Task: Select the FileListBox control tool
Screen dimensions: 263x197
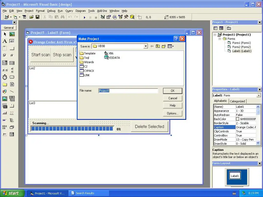Action: coord(12,84)
